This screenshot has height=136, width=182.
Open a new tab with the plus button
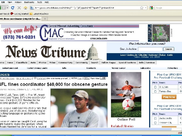coord(45,19)
